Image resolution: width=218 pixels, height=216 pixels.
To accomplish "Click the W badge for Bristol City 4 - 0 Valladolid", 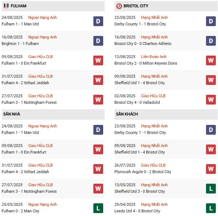I will [x=211, y=99].
